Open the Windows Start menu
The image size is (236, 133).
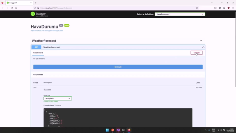click(x=107, y=130)
